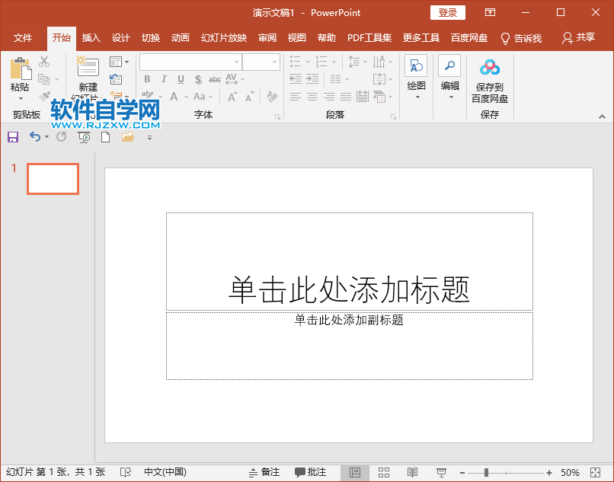Select slide 1 thumbnail in left panel
Image resolution: width=614 pixels, height=482 pixels.
coord(52,178)
